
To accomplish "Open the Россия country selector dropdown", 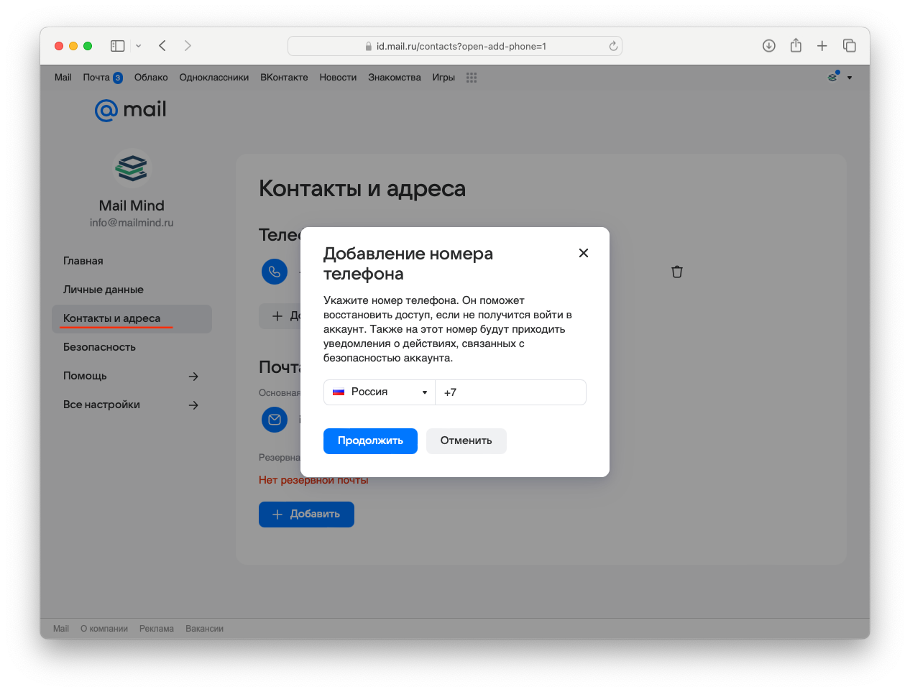I will click(x=379, y=392).
